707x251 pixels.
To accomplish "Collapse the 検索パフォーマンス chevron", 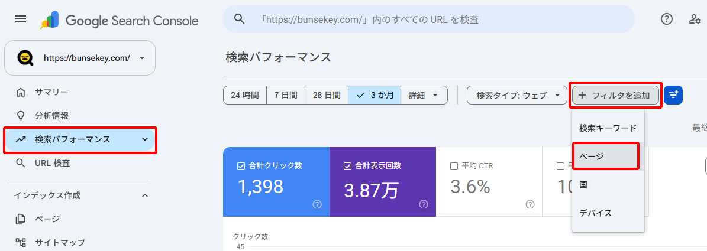I will pos(145,139).
